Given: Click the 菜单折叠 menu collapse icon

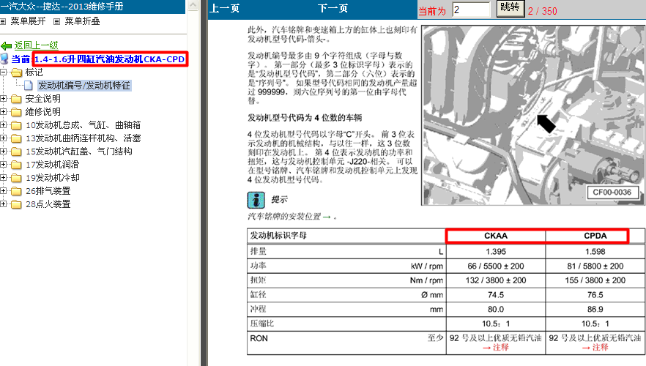Looking at the screenshot, I should 57,21.
